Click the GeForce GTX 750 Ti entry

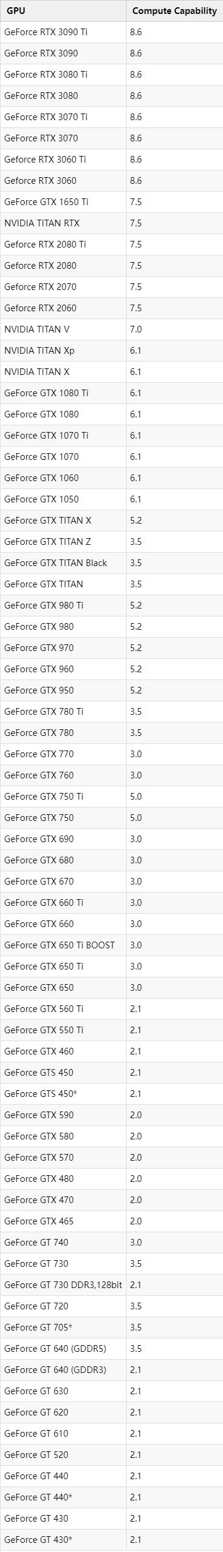44,797
